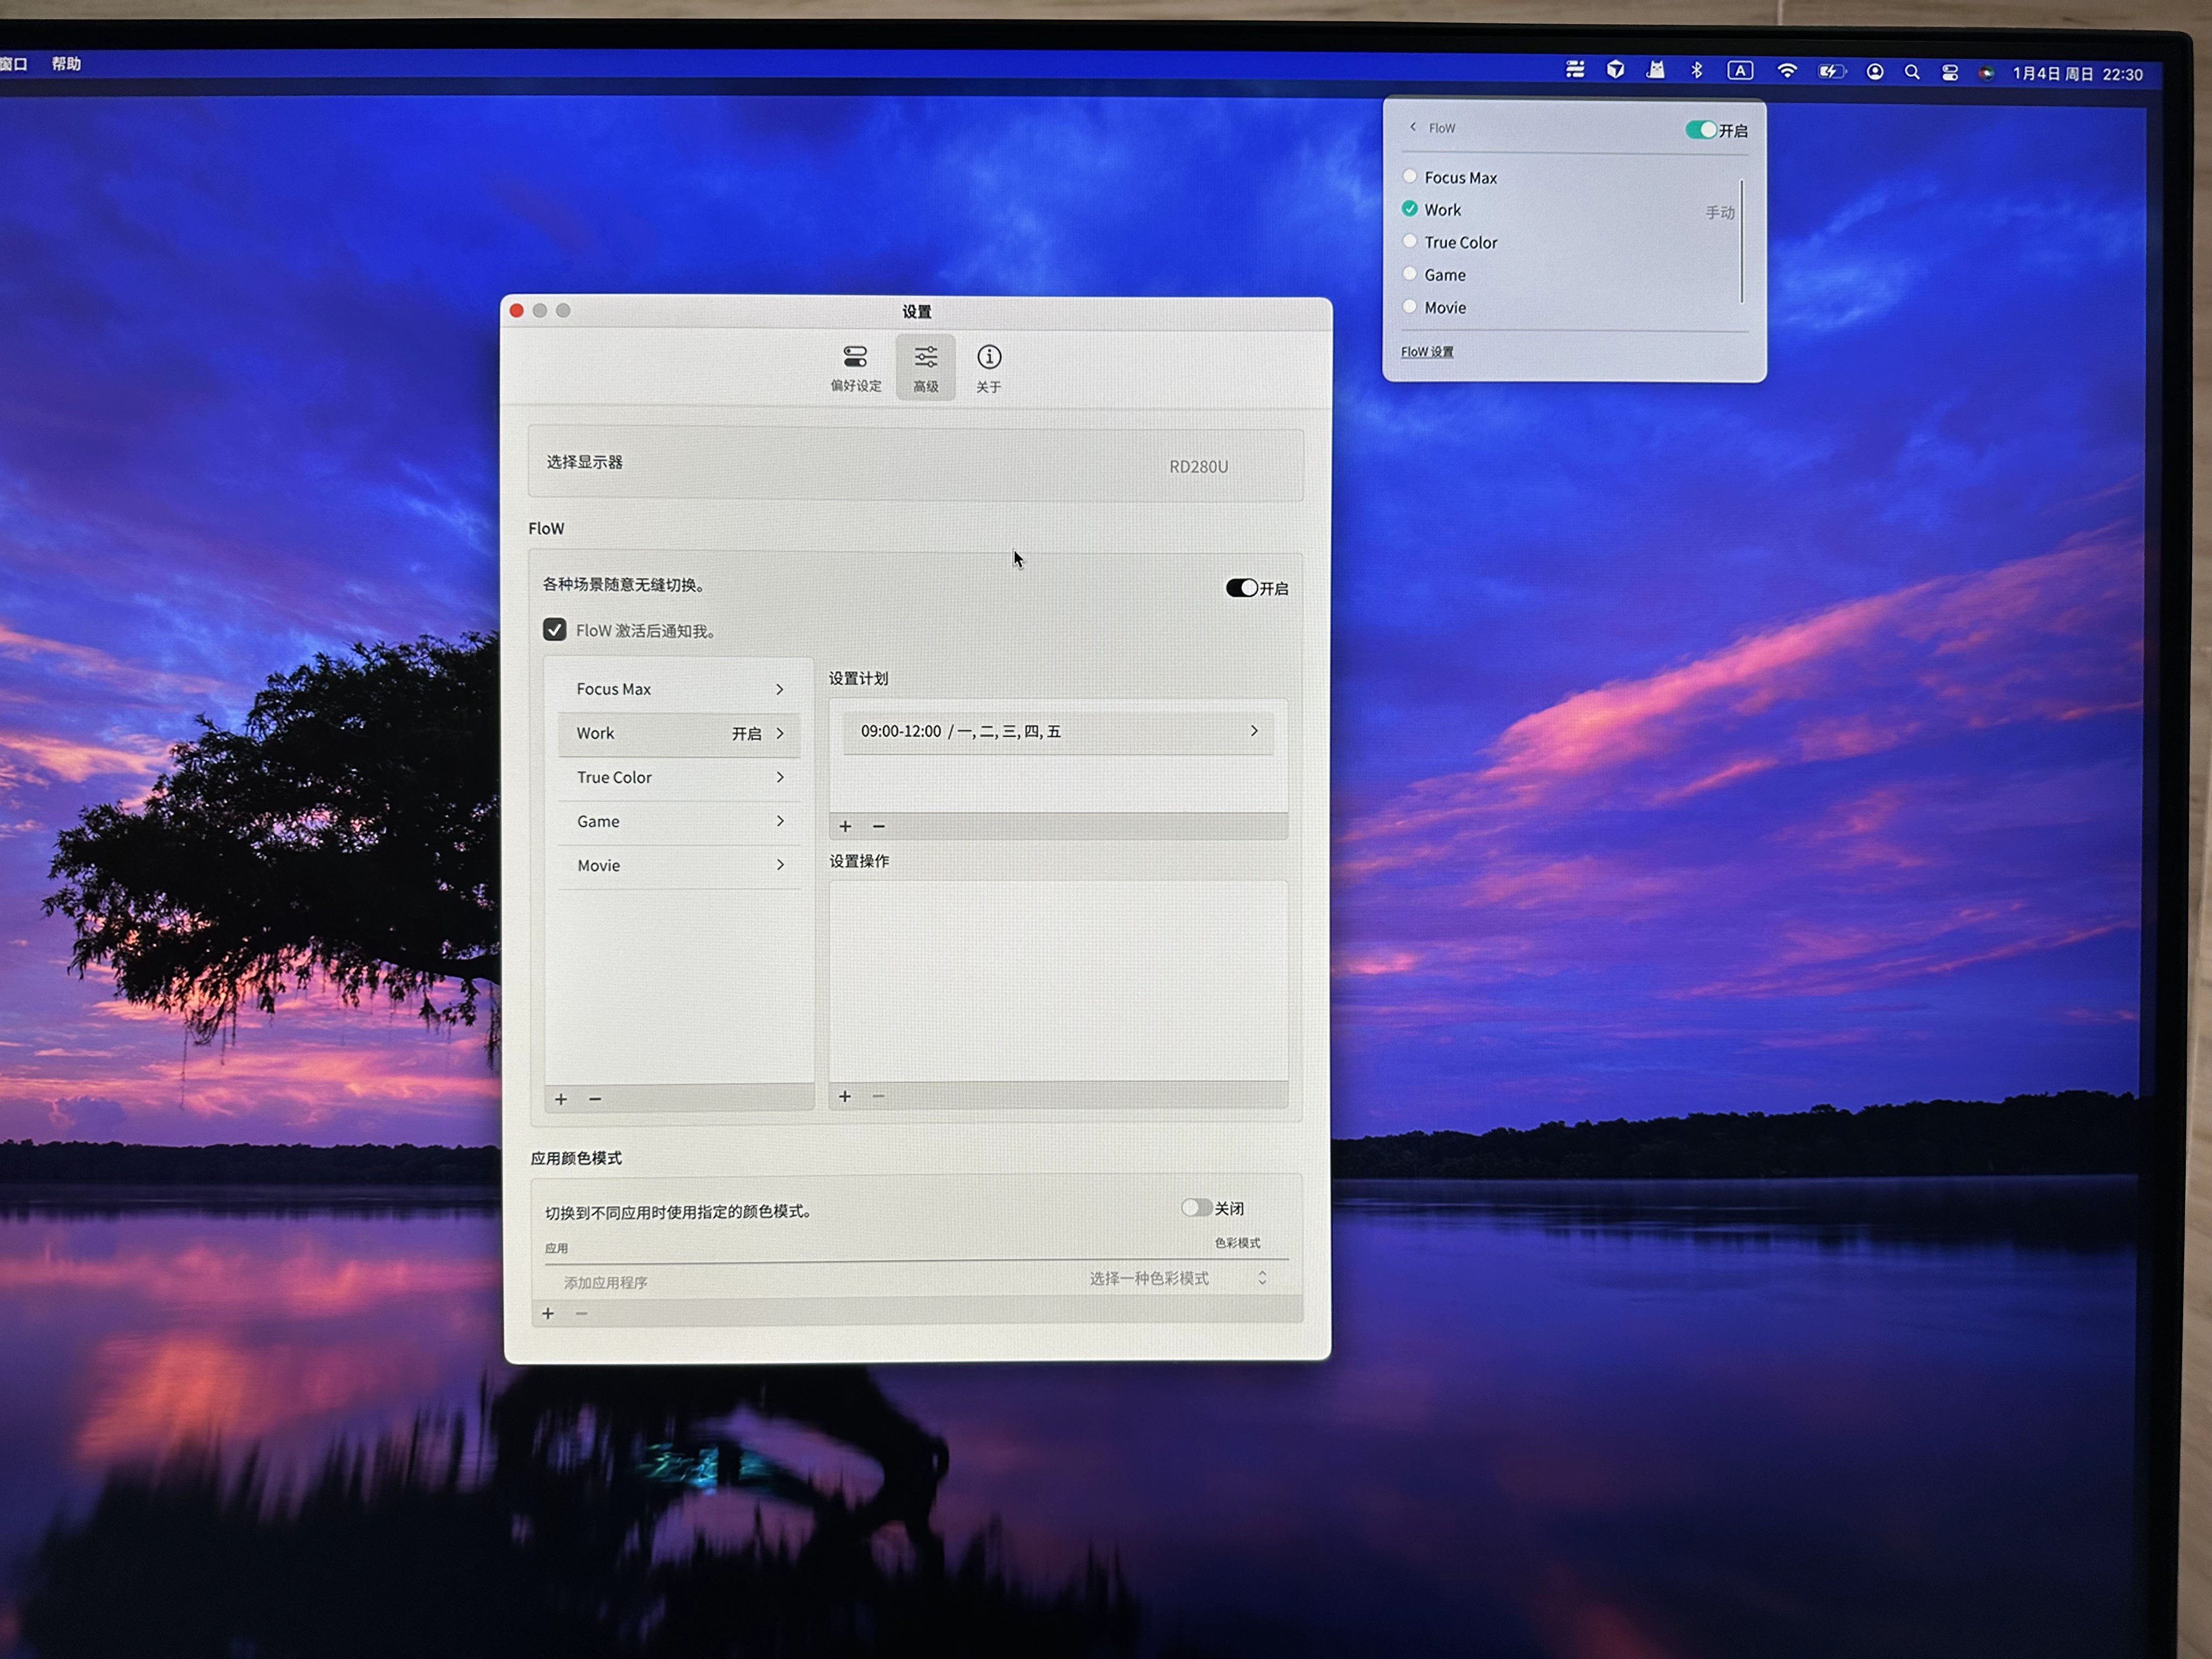Uncheck the FloW 激活后通知我 checkbox
Screen dimensions: 2212x1659
(554, 629)
